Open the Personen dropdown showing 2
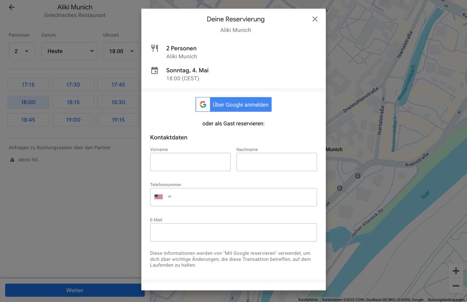This screenshot has height=302, width=467. pyautogui.click(x=22, y=51)
